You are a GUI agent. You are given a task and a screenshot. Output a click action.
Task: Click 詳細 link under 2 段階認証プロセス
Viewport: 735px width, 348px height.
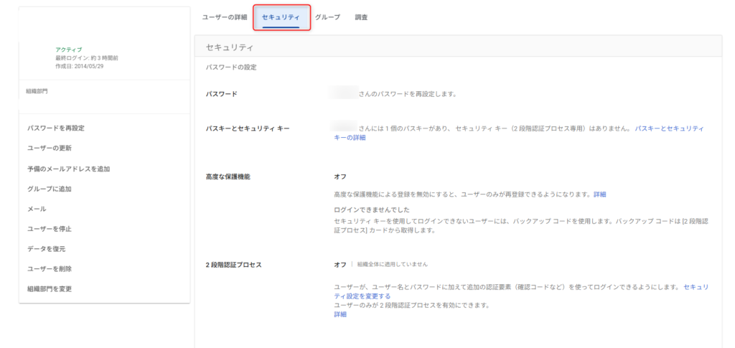[340, 314]
